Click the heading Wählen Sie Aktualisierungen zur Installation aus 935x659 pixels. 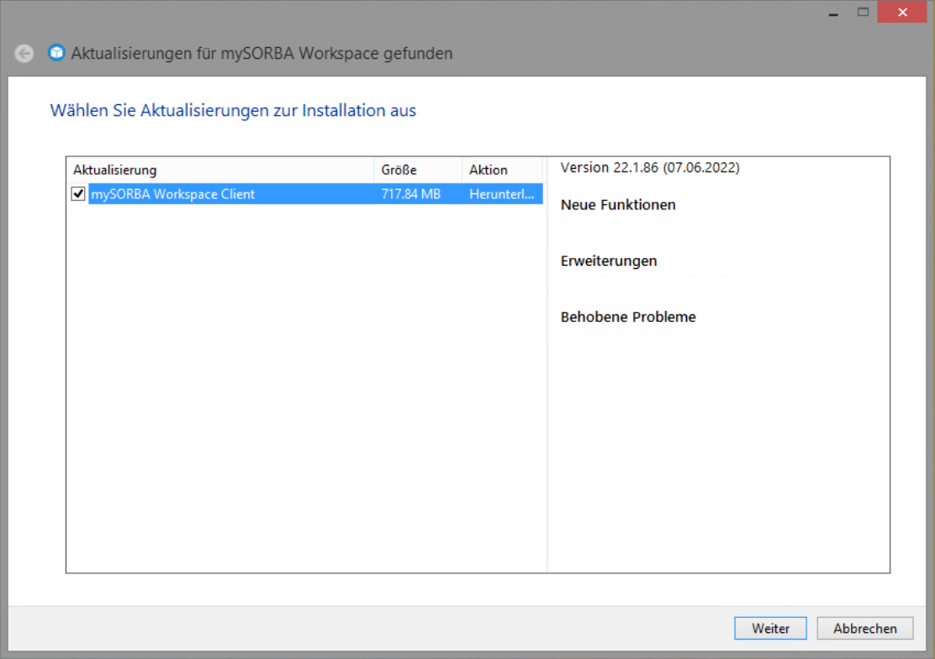click(x=233, y=110)
